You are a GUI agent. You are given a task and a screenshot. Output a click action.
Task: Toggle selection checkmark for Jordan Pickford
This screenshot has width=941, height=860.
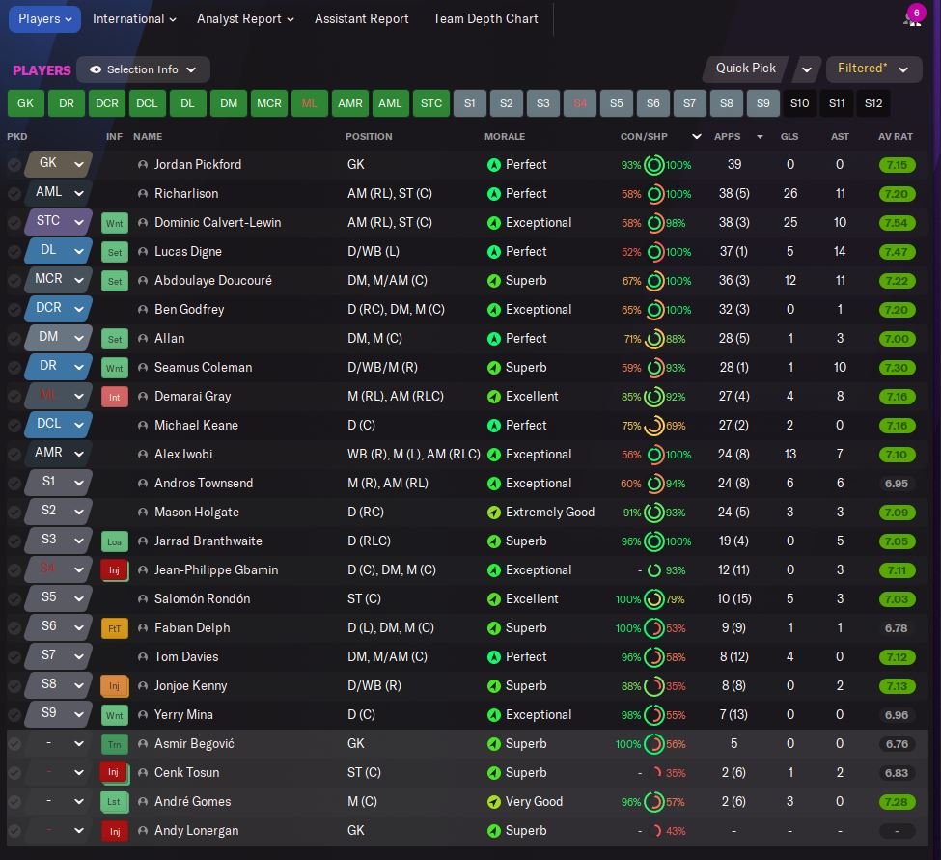(14, 164)
